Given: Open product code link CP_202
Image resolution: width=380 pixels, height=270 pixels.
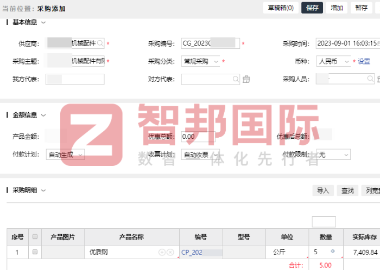Looking at the screenshot, I should tap(192, 252).
